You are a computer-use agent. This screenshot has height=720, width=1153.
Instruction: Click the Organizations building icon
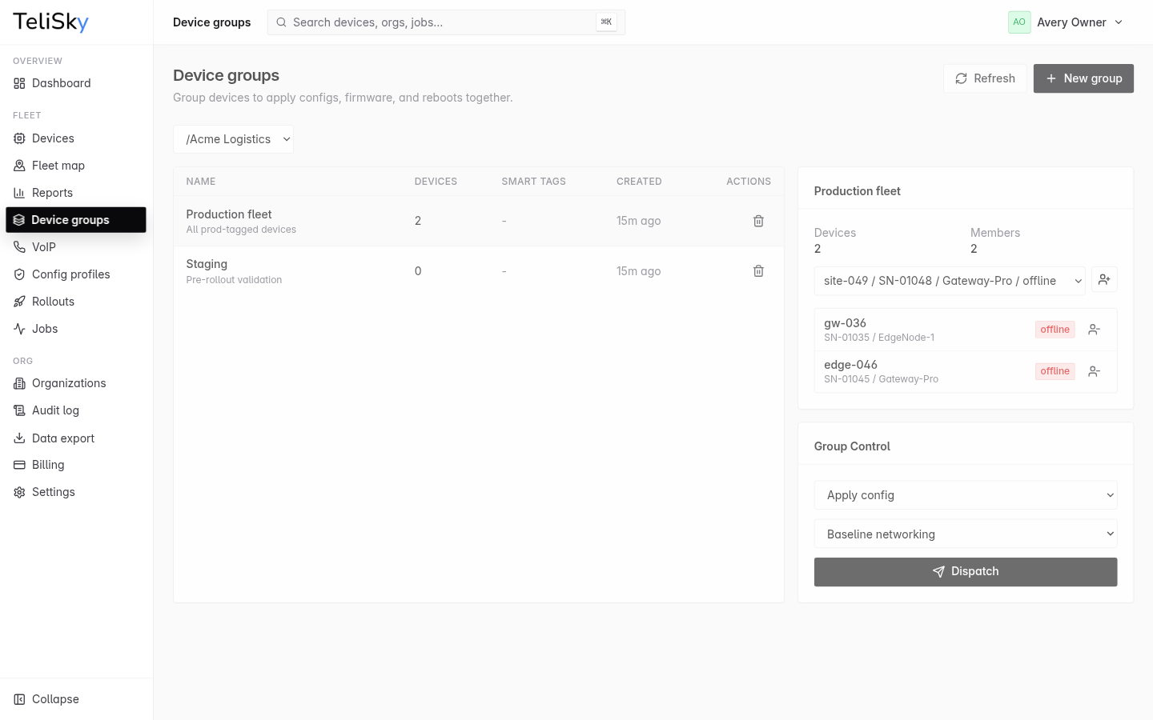tap(19, 383)
